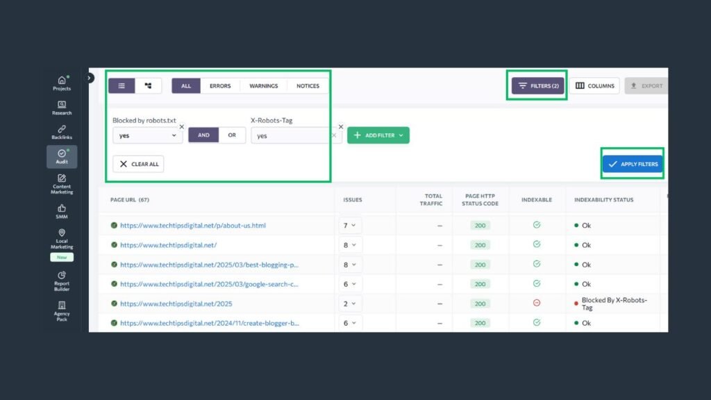Expand issues dropdown for google-search-c... row
This screenshot has height=400, width=711.
coord(350,284)
